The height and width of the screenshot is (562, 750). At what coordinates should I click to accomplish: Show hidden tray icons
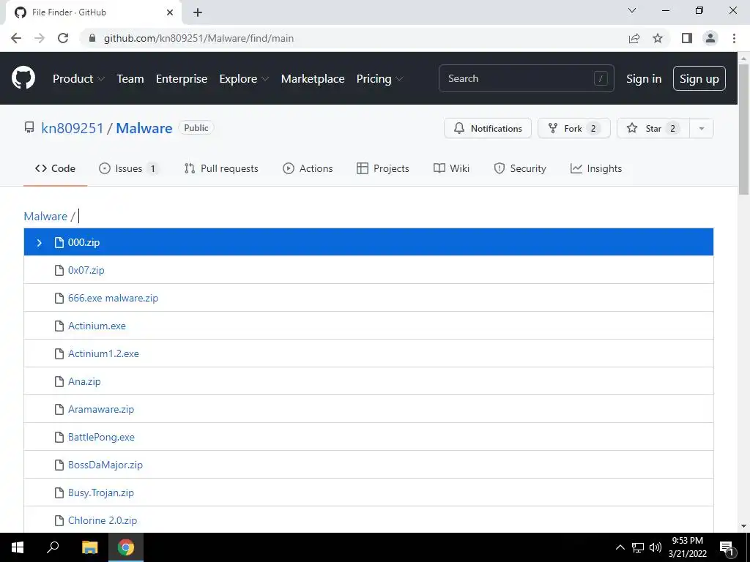coord(620,547)
